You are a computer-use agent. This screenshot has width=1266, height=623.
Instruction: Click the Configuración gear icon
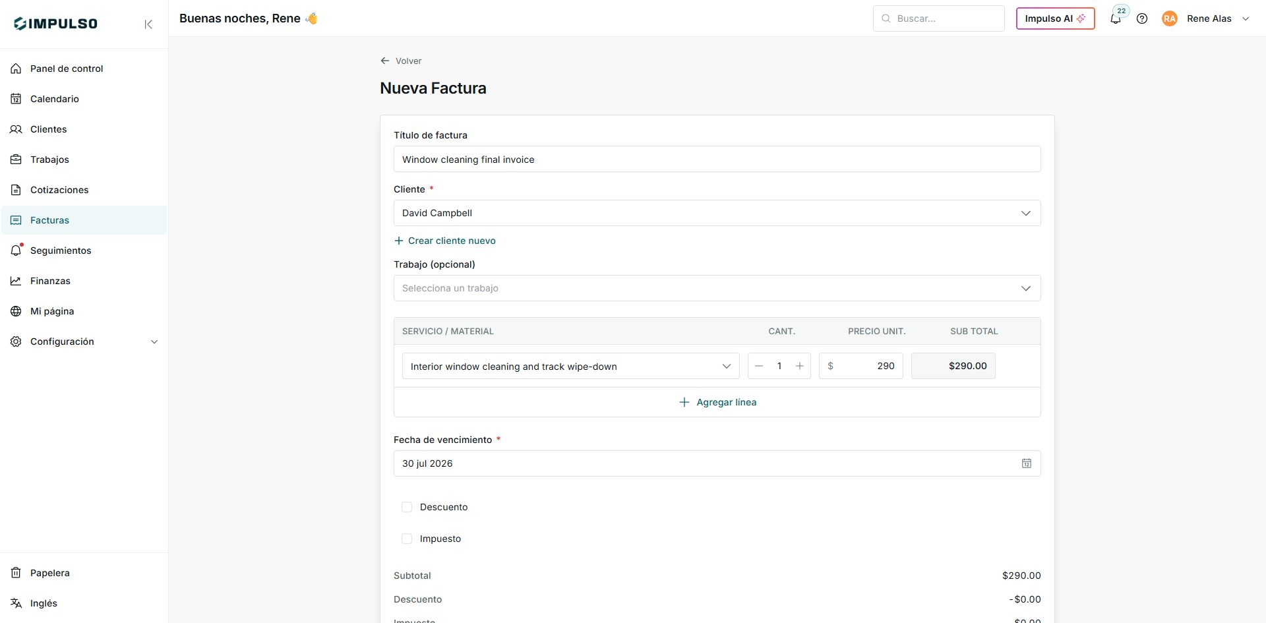(x=16, y=341)
